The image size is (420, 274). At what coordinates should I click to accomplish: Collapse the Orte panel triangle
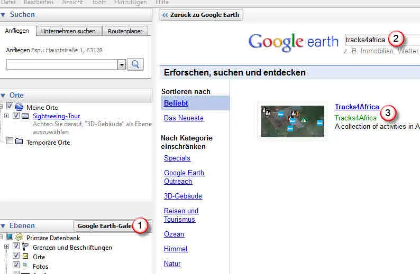point(3,96)
